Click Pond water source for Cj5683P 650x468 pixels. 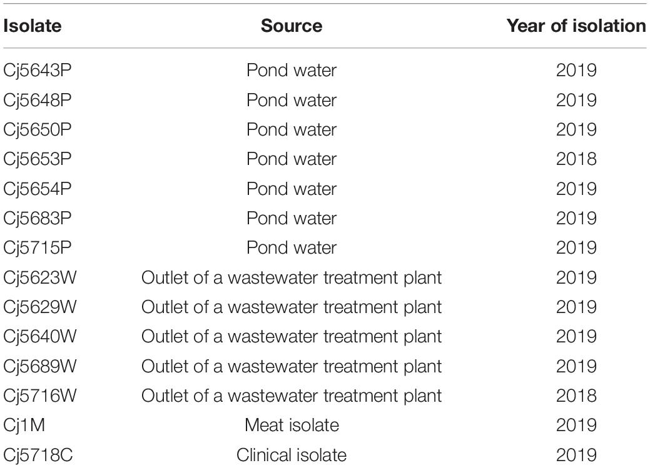point(292,218)
